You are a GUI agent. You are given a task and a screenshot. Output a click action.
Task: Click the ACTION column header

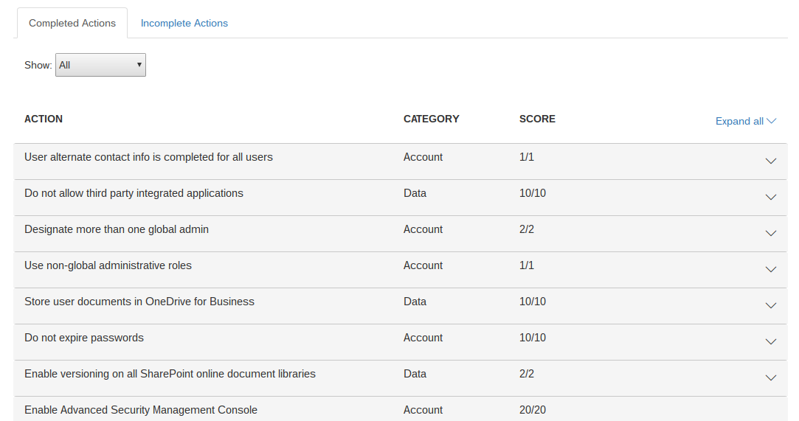(x=44, y=119)
